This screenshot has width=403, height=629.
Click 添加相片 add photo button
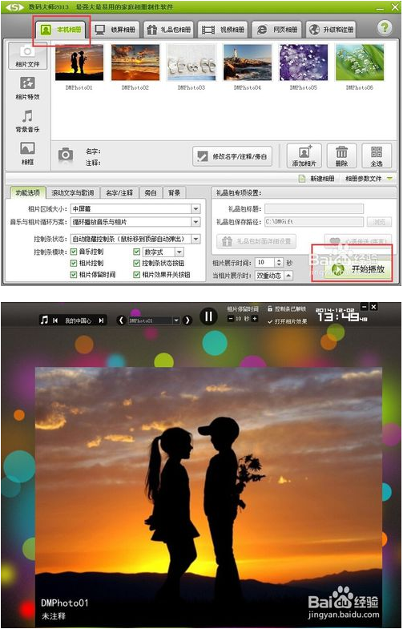tap(304, 155)
